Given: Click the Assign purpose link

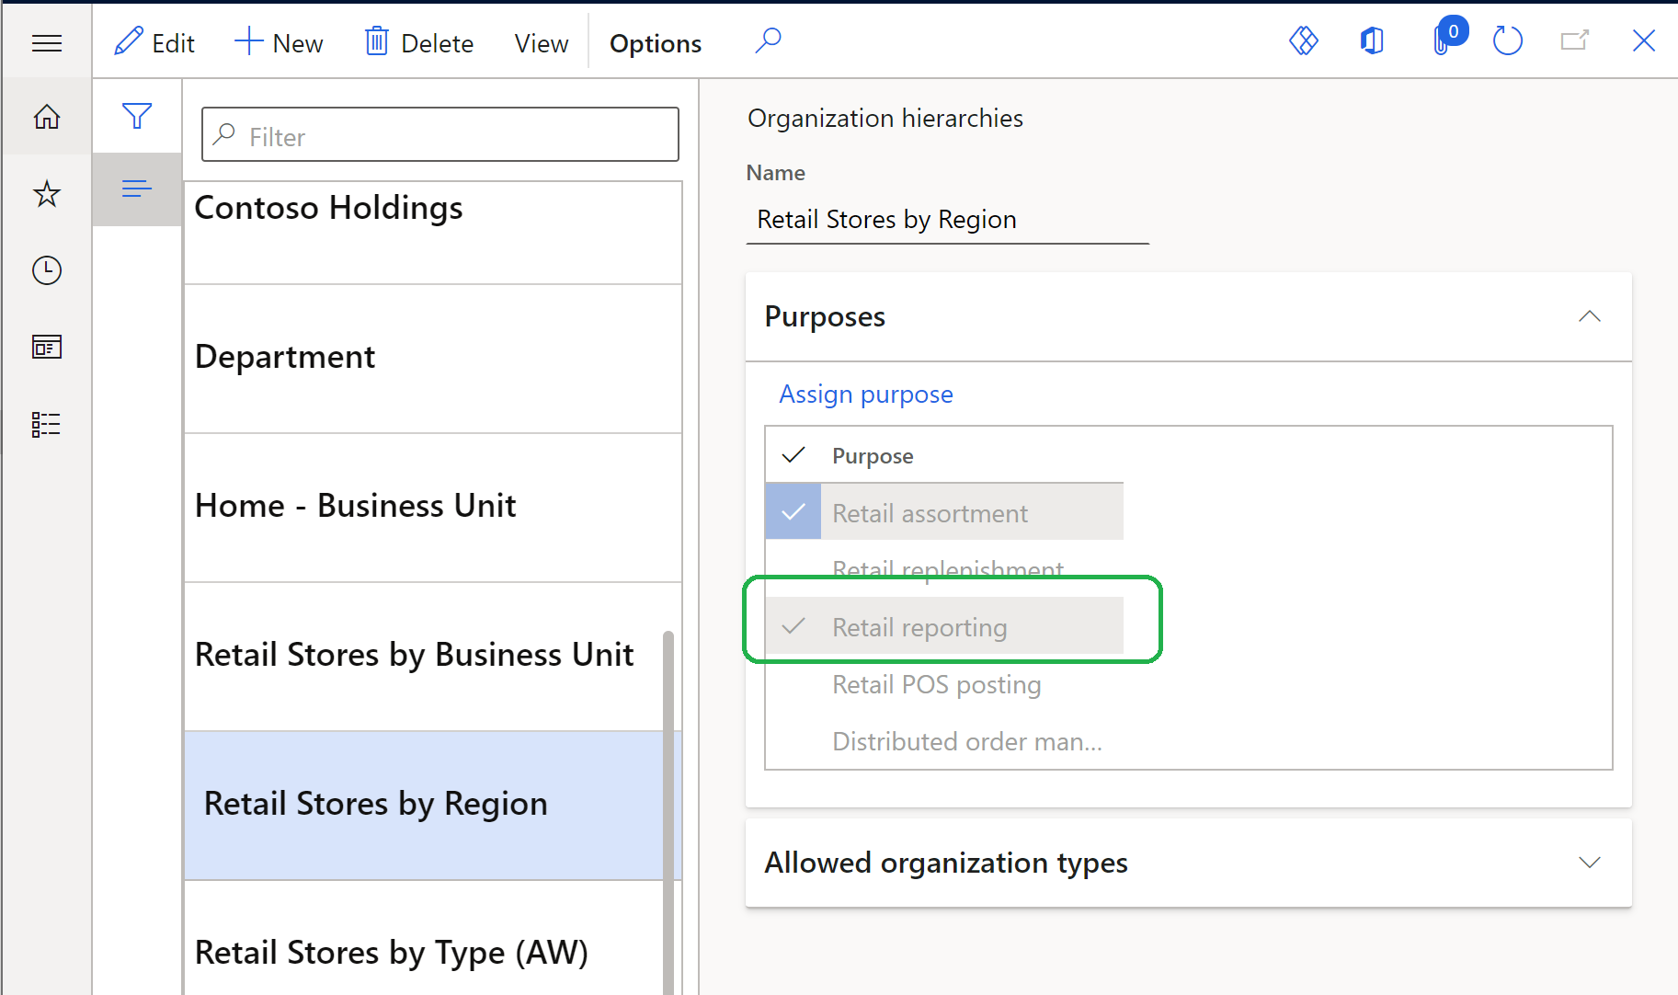Looking at the screenshot, I should [x=865, y=394].
